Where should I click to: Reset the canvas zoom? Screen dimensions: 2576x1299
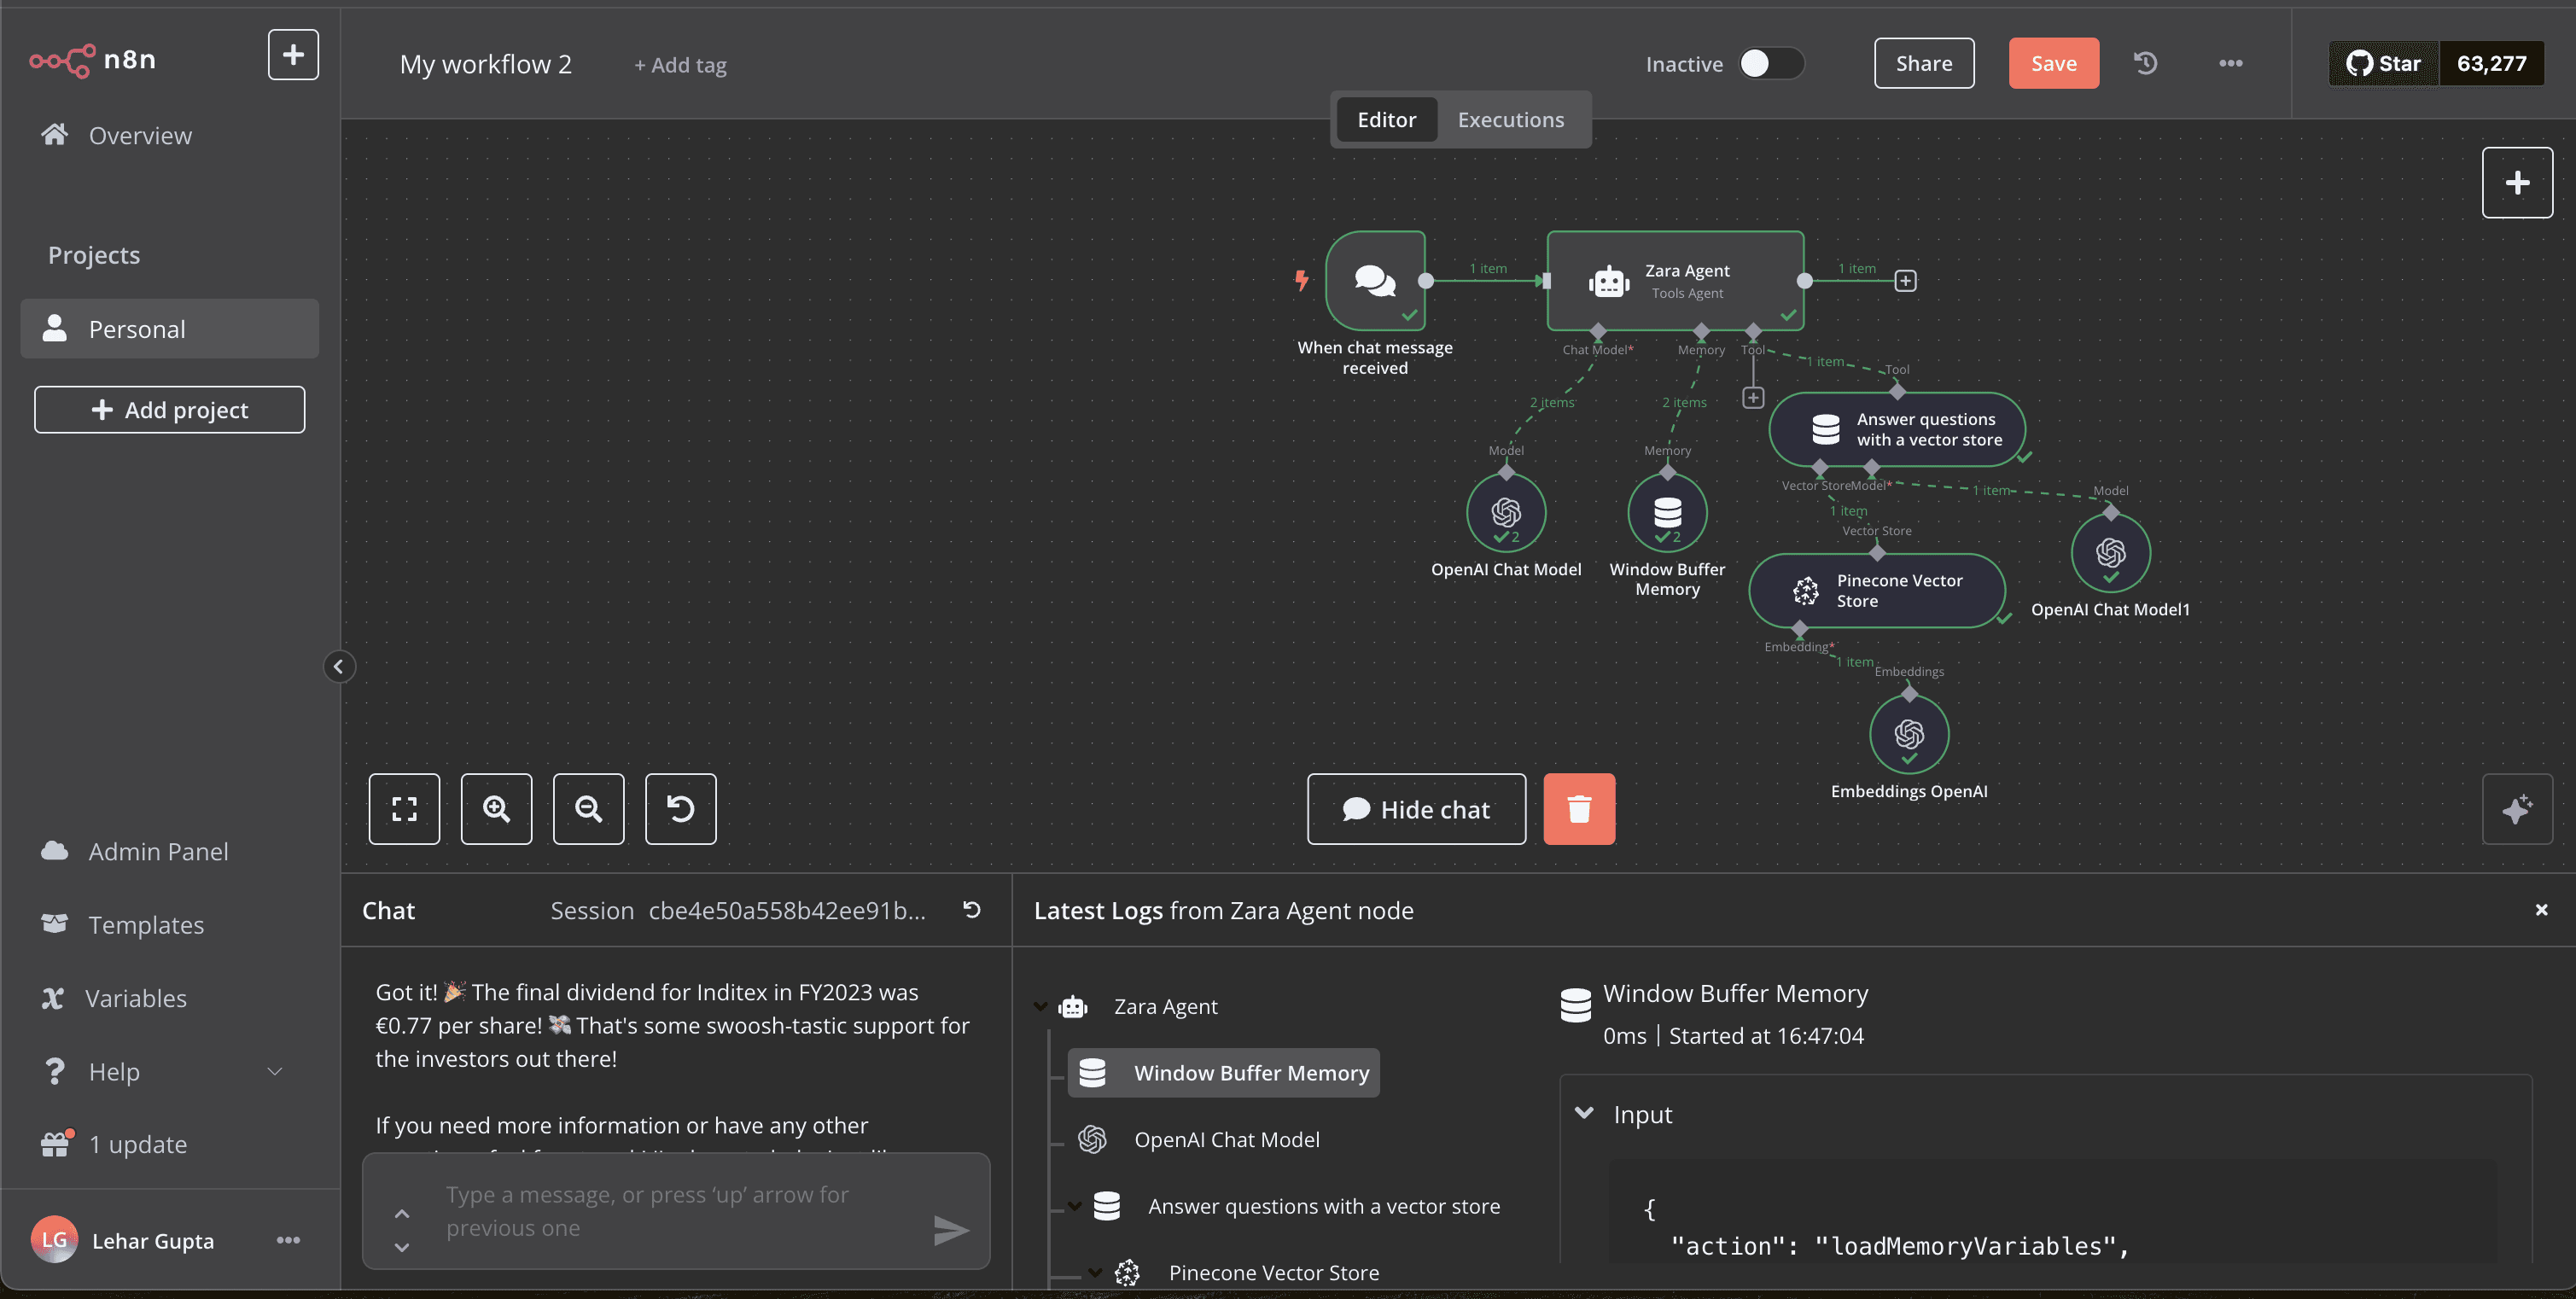tap(680, 809)
